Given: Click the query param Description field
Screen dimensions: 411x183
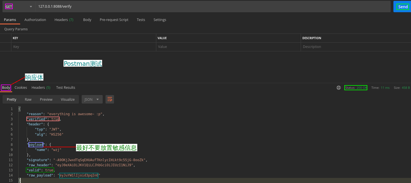Looking at the screenshot, I should pyautogui.click(x=356, y=47).
